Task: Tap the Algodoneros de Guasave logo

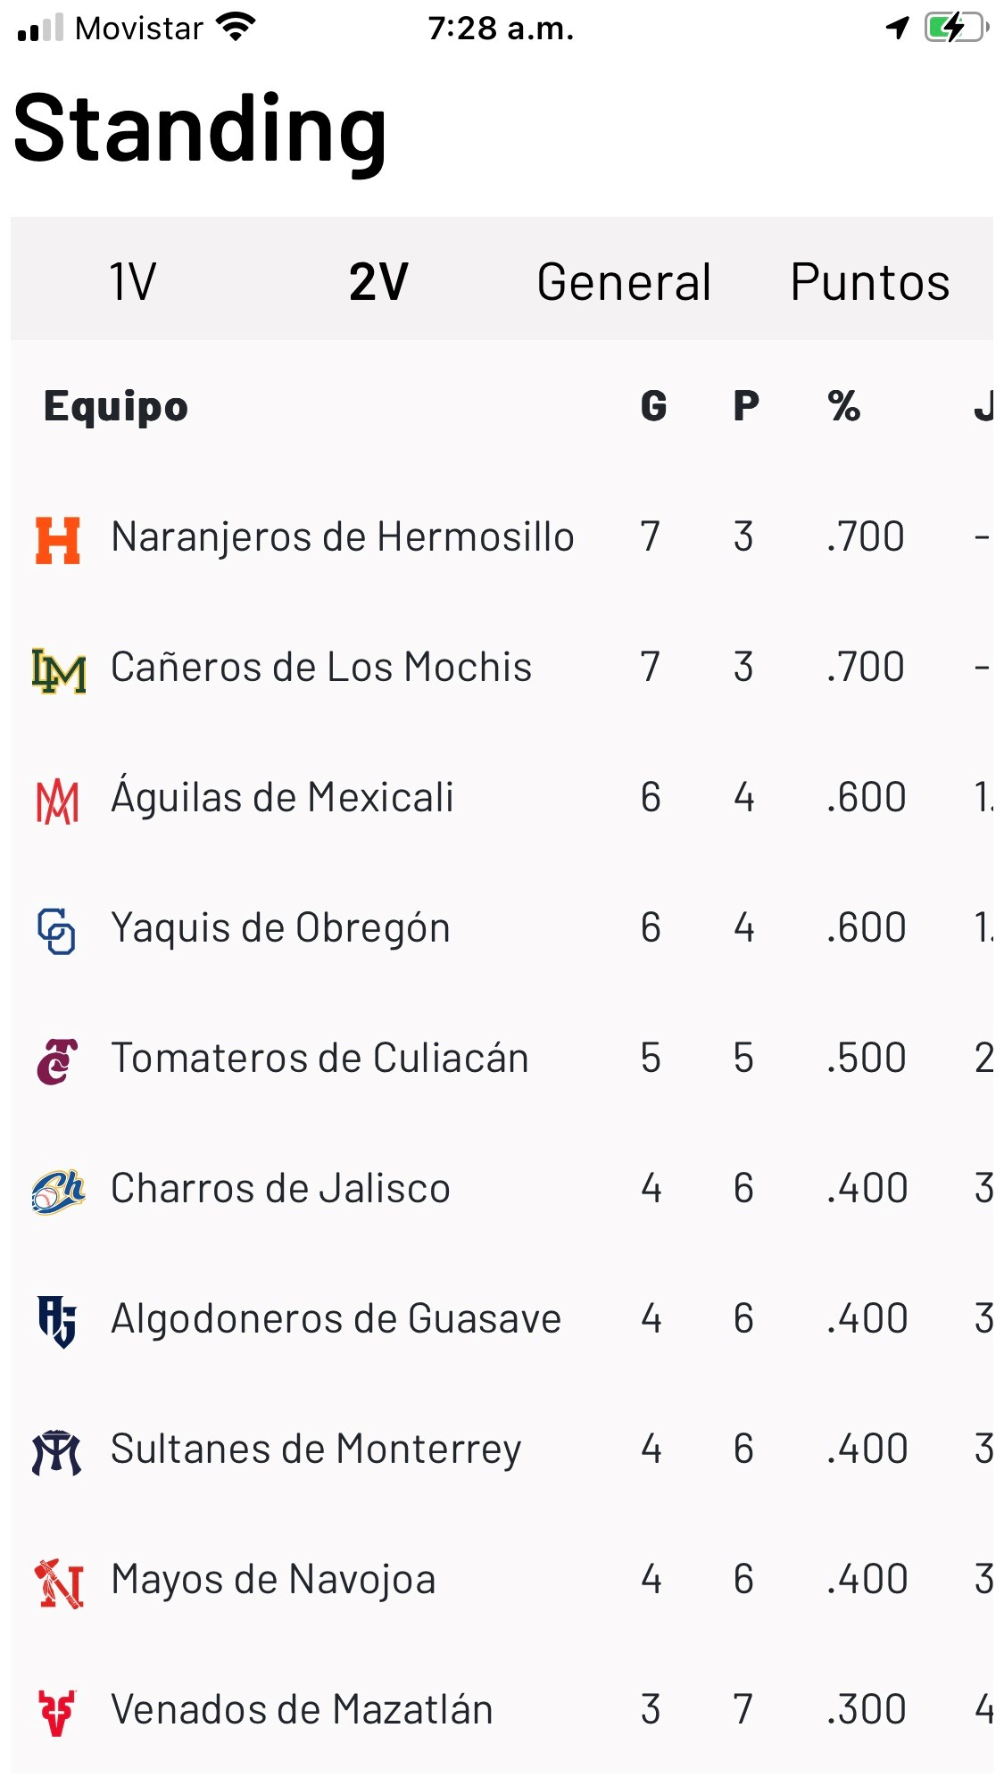Action: 57,1321
